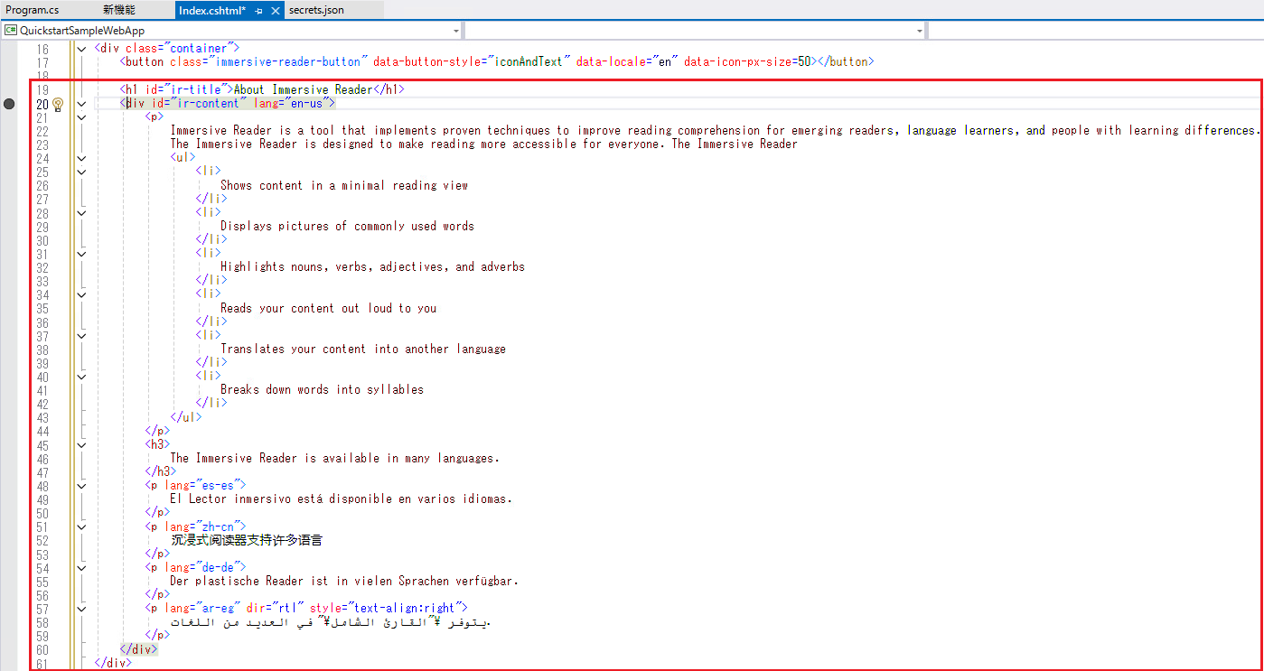Click the Arabic text on line 58
The image size is (1264, 671).
(330, 622)
